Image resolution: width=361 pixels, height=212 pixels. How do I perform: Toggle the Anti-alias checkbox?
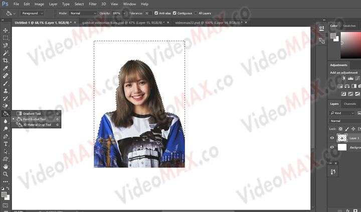156,13
